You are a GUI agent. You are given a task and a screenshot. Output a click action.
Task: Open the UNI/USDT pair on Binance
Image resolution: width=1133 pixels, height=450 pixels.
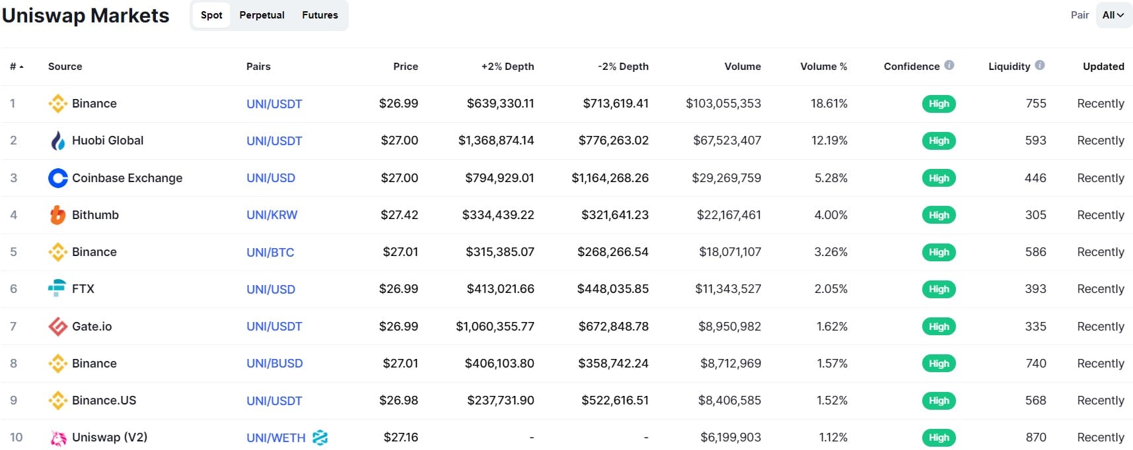click(274, 104)
